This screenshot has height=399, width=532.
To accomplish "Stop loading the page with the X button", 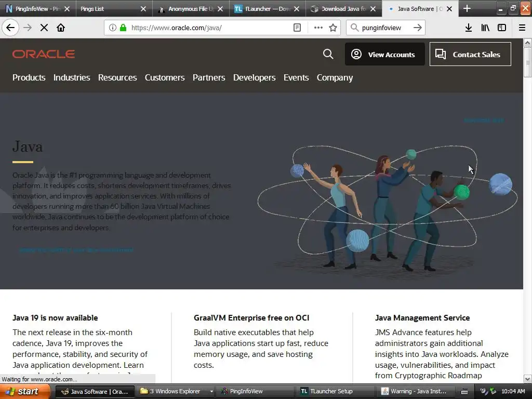I will point(44,28).
